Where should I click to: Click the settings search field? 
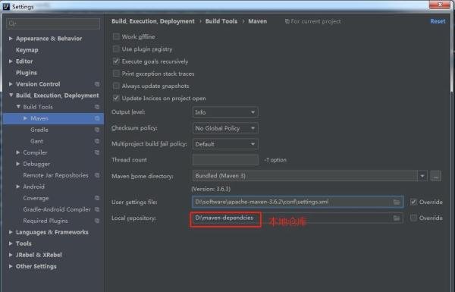pos(53,24)
